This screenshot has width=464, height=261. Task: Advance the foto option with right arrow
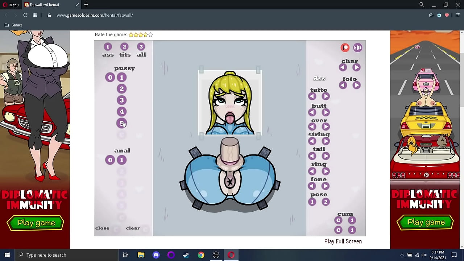coord(356,85)
